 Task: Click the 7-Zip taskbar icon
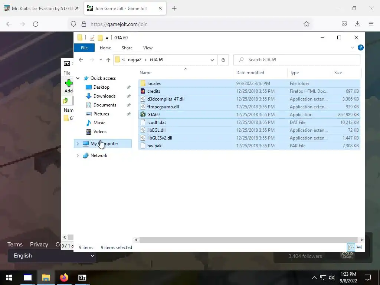click(x=82, y=278)
